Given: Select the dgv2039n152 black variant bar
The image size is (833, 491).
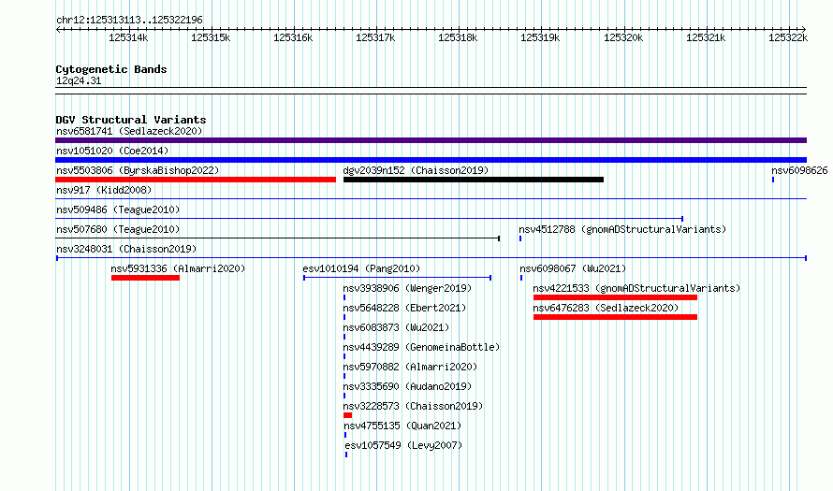Looking at the screenshot, I should click(474, 180).
